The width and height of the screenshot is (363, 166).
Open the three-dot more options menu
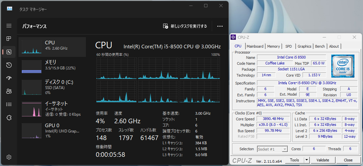[x=220, y=26]
